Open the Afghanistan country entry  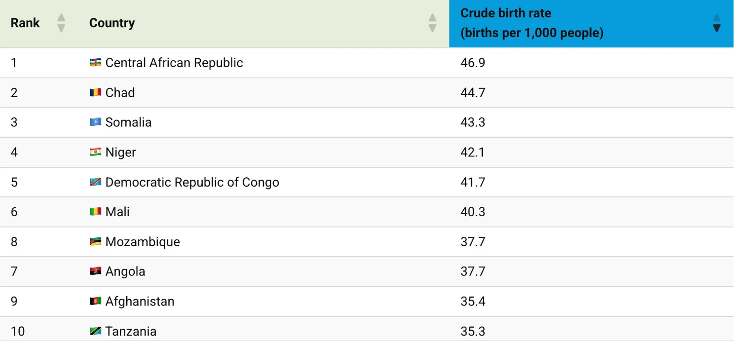pyautogui.click(x=140, y=301)
